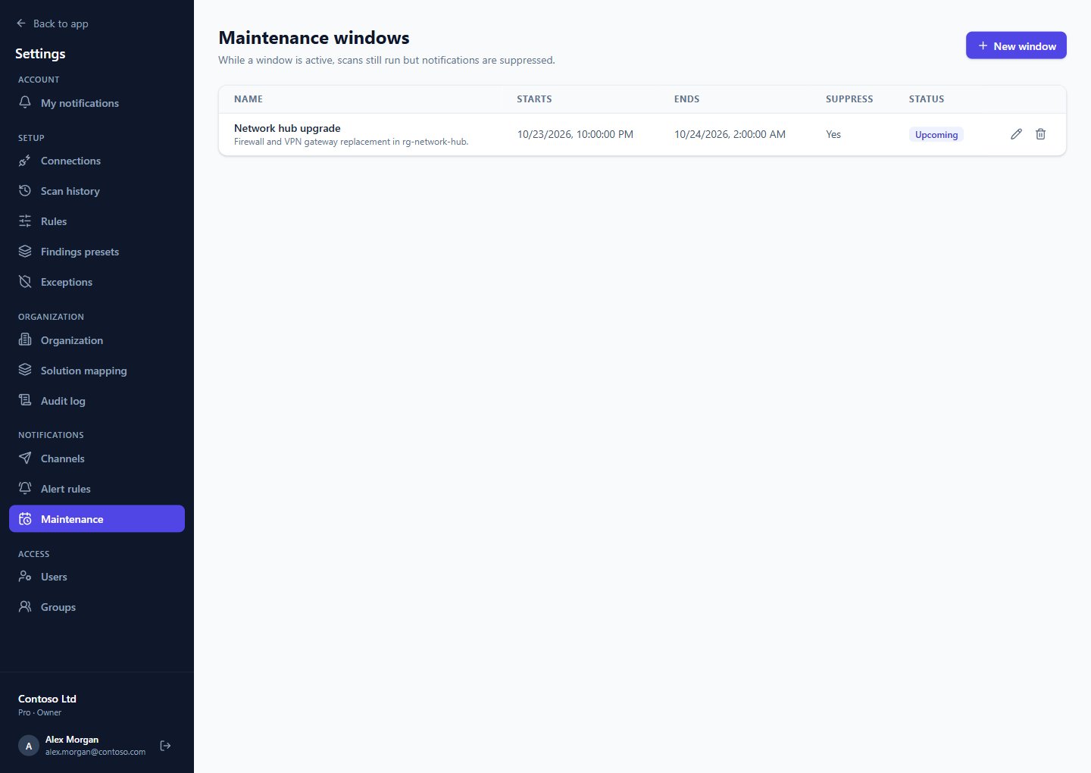Open Alert rules
The width and height of the screenshot is (1091, 773).
click(x=97, y=489)
